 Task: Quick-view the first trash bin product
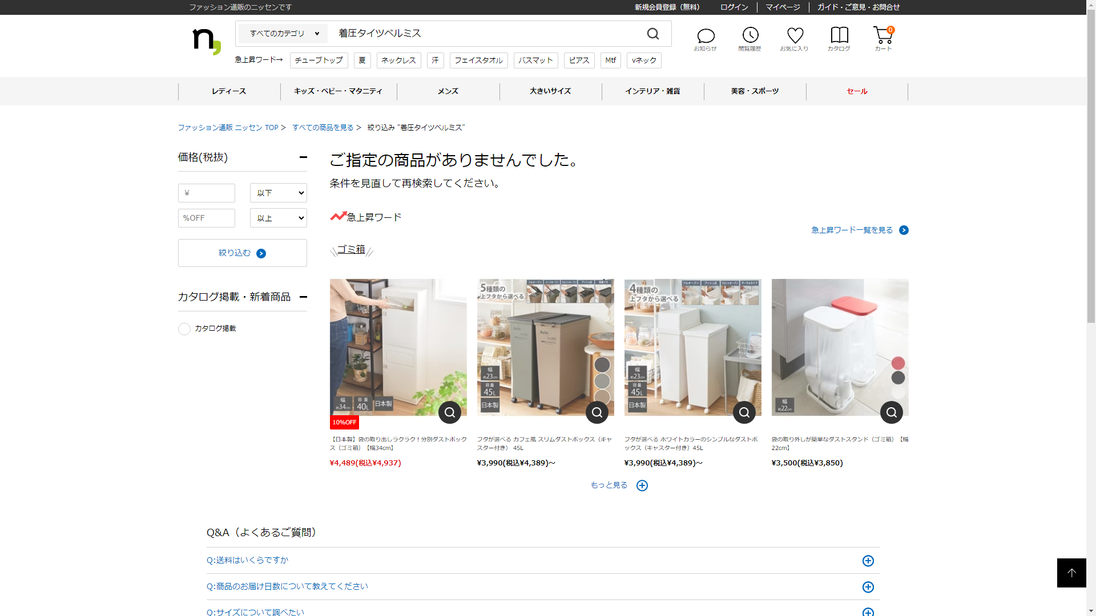(450, 412)
